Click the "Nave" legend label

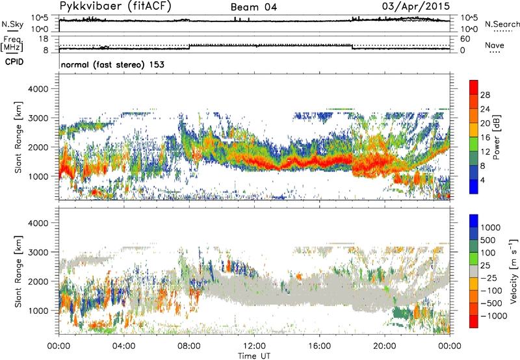[x=494, y=45]
